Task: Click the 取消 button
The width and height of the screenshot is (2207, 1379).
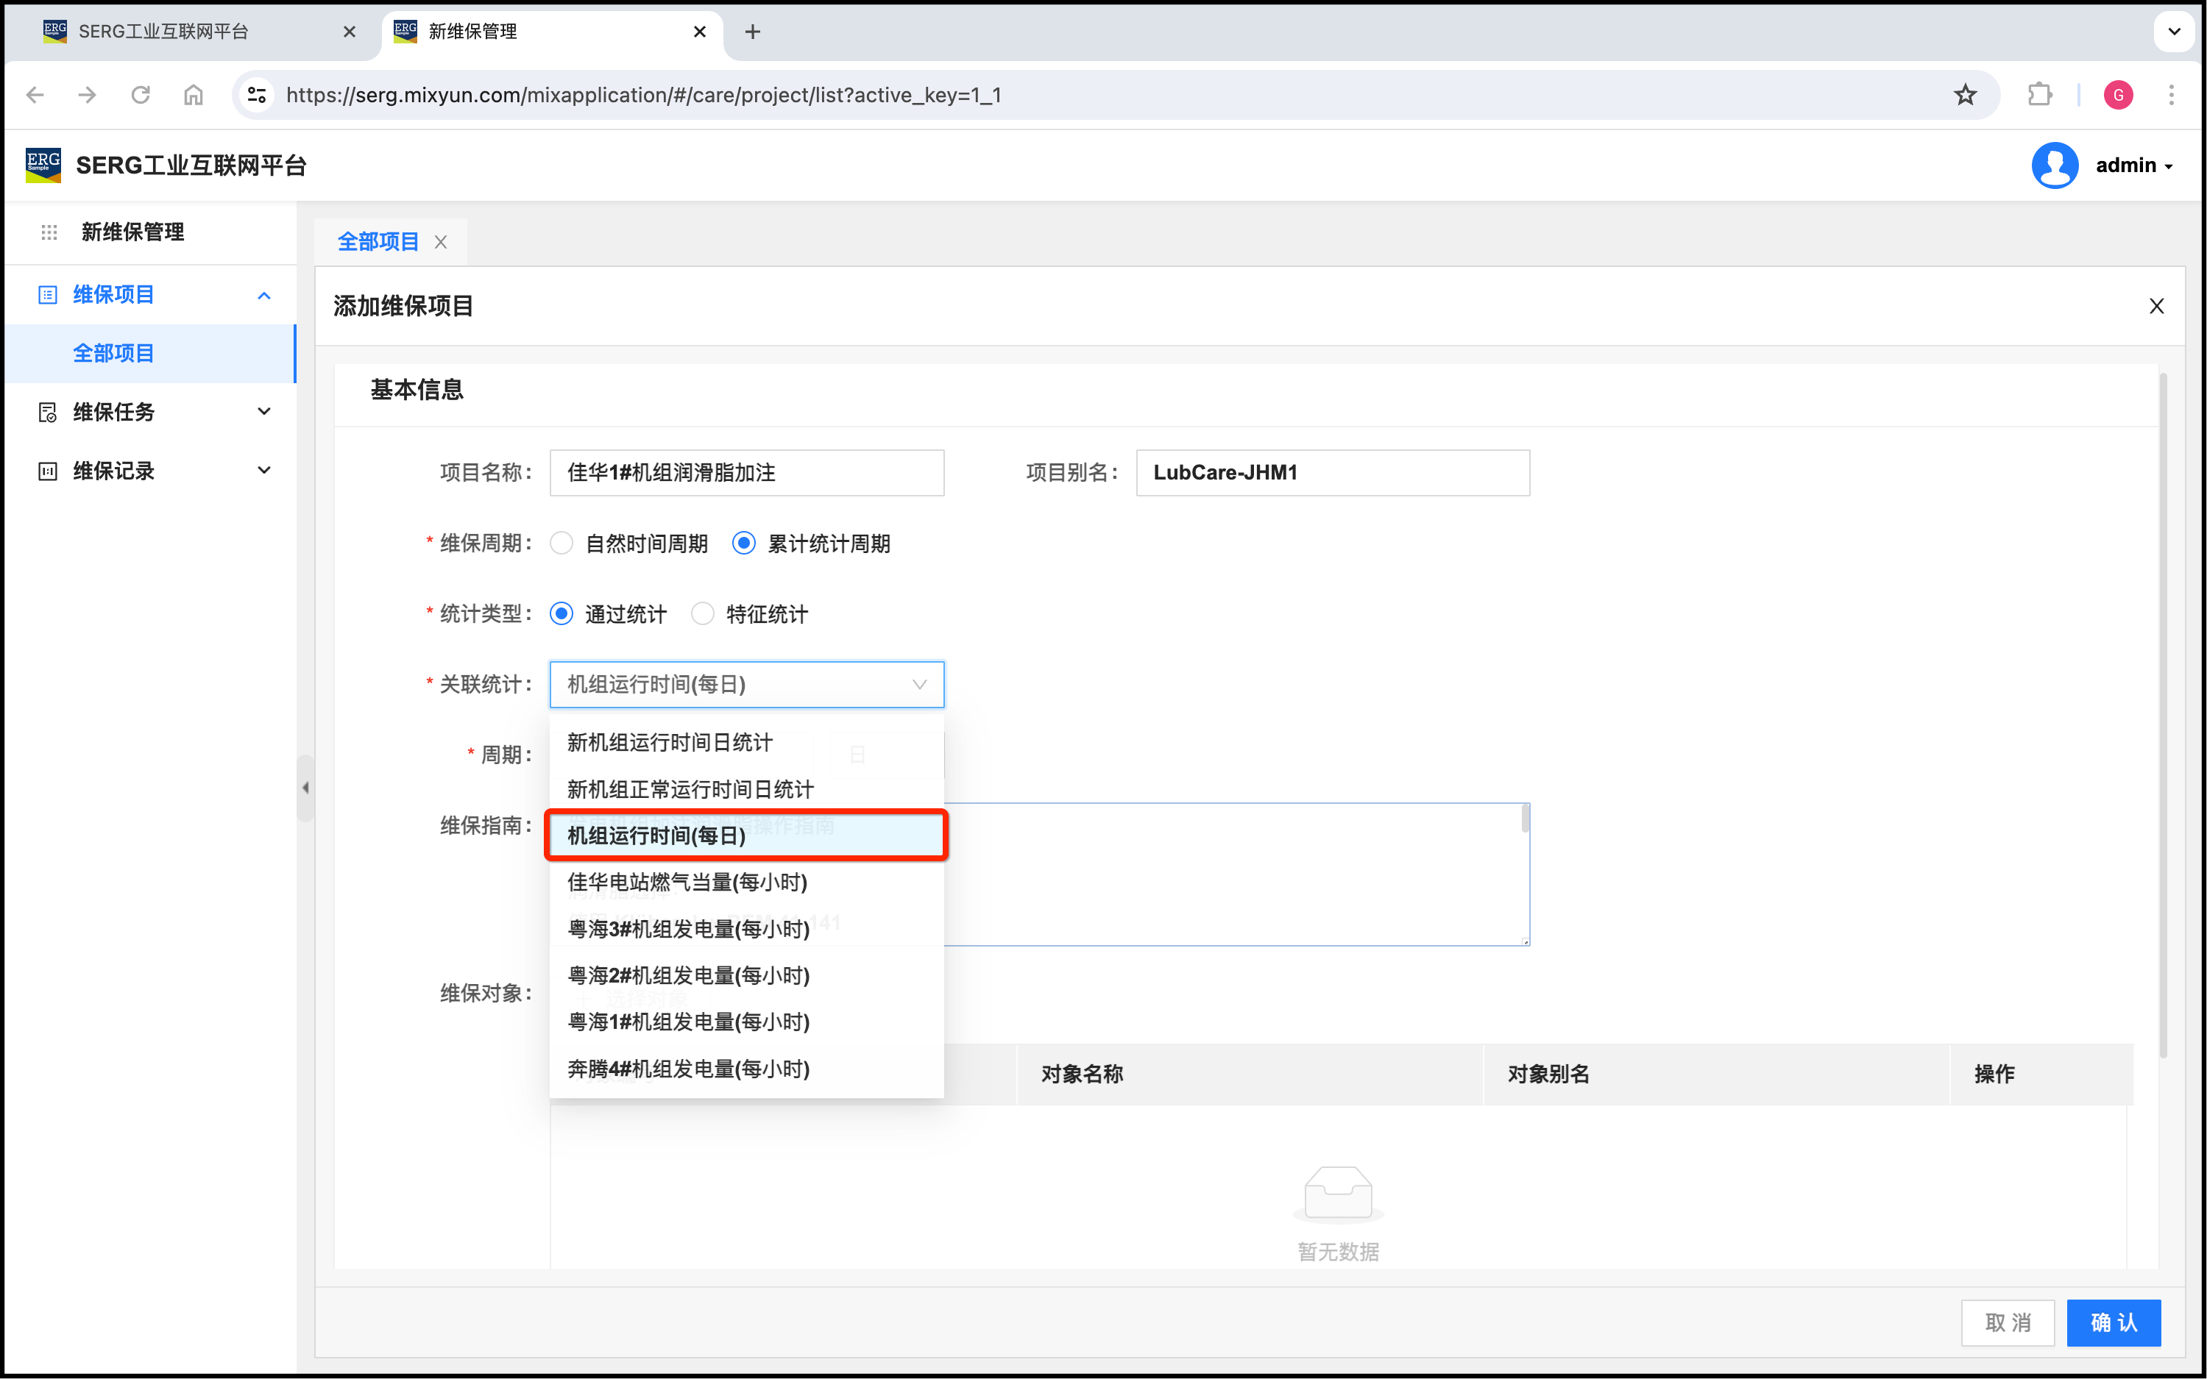Action: (x=2007, y=1322)
